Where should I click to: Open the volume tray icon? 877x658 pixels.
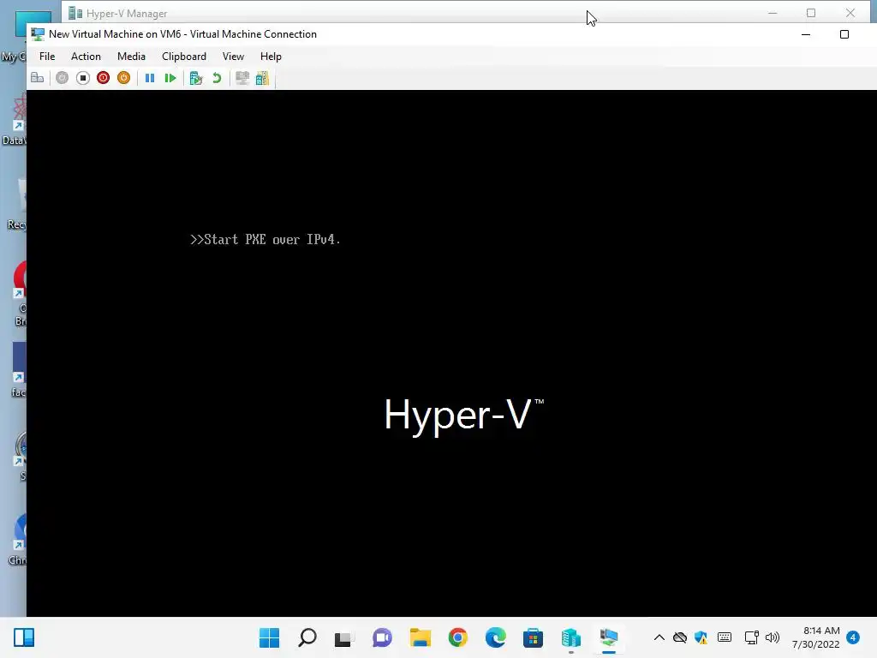tap(773, 637)
